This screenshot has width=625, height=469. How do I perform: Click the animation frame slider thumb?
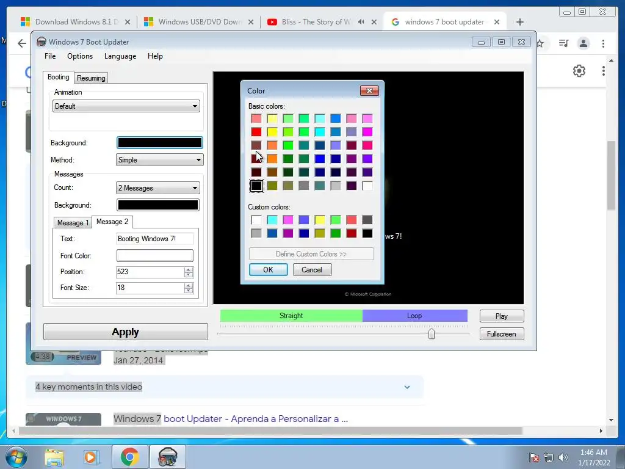click(432, 334)
